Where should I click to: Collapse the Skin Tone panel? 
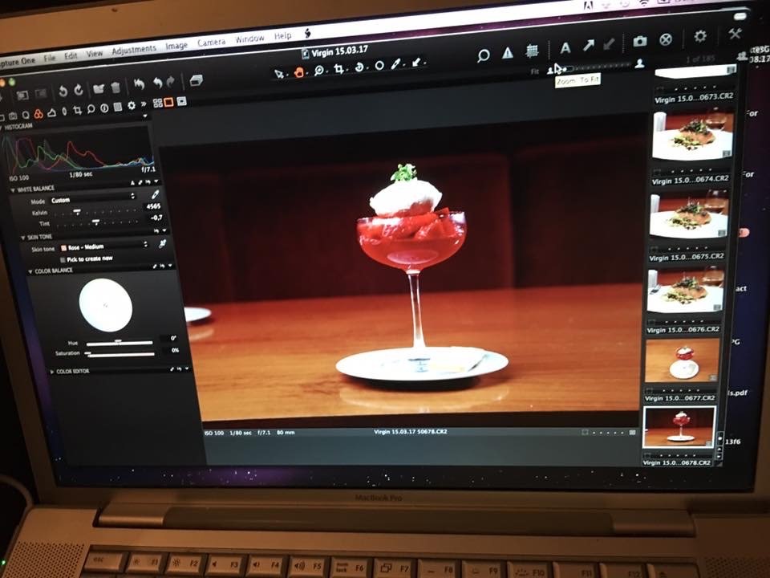23,238
